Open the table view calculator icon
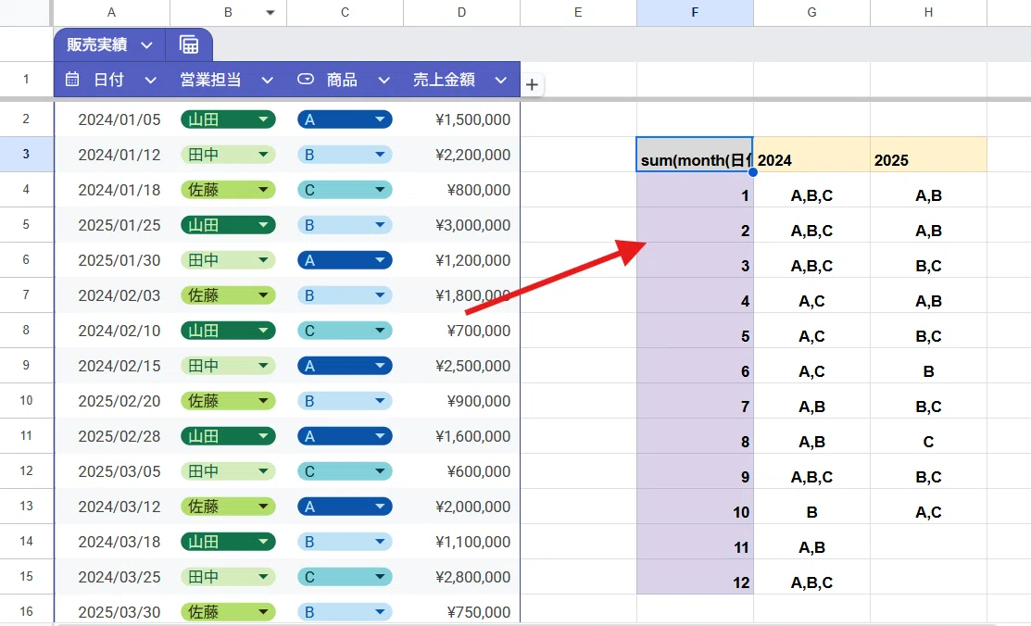 pos(189,44)
